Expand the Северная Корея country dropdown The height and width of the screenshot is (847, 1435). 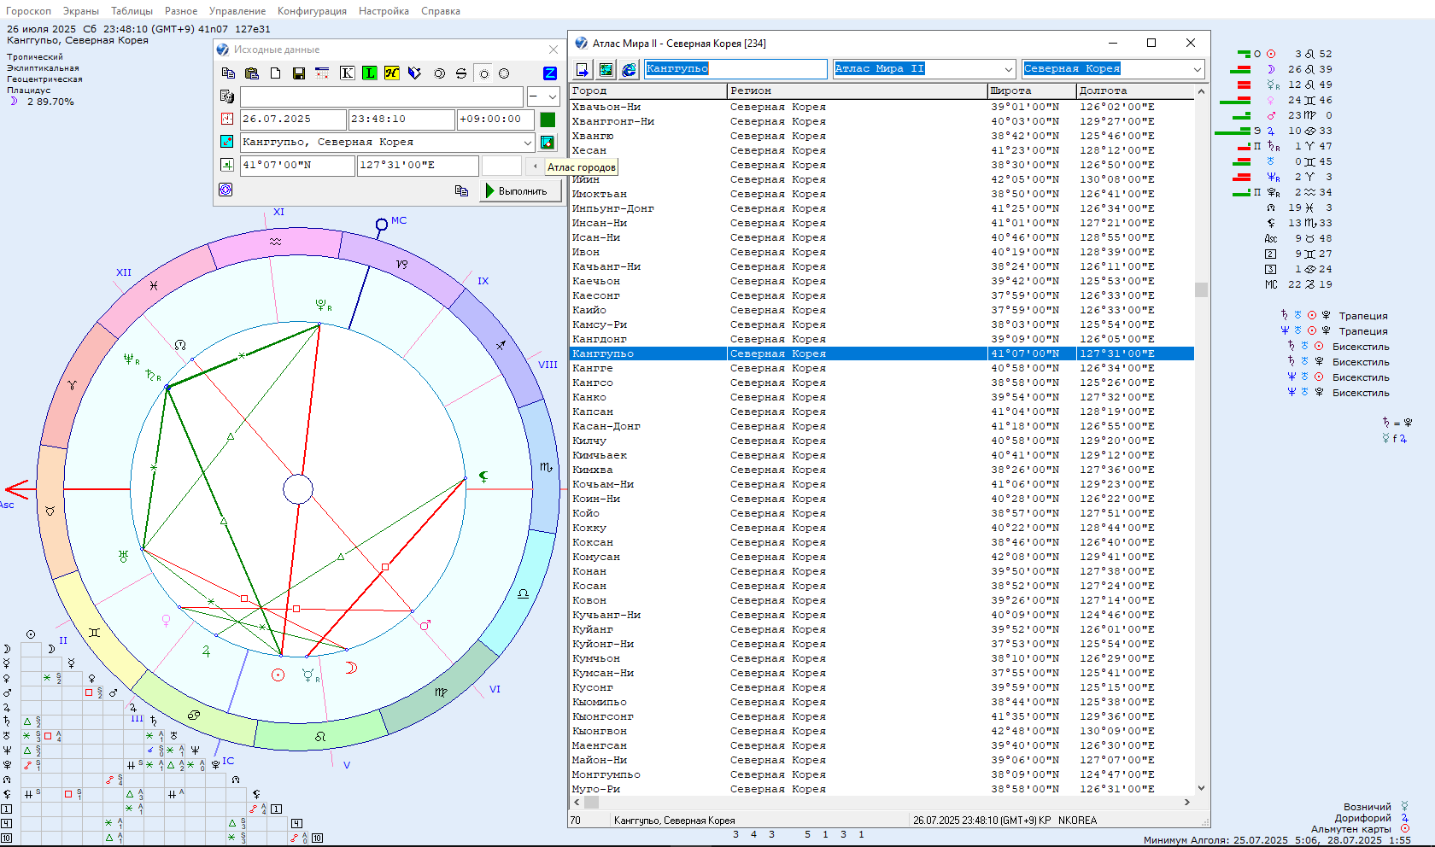(1197, 69)
